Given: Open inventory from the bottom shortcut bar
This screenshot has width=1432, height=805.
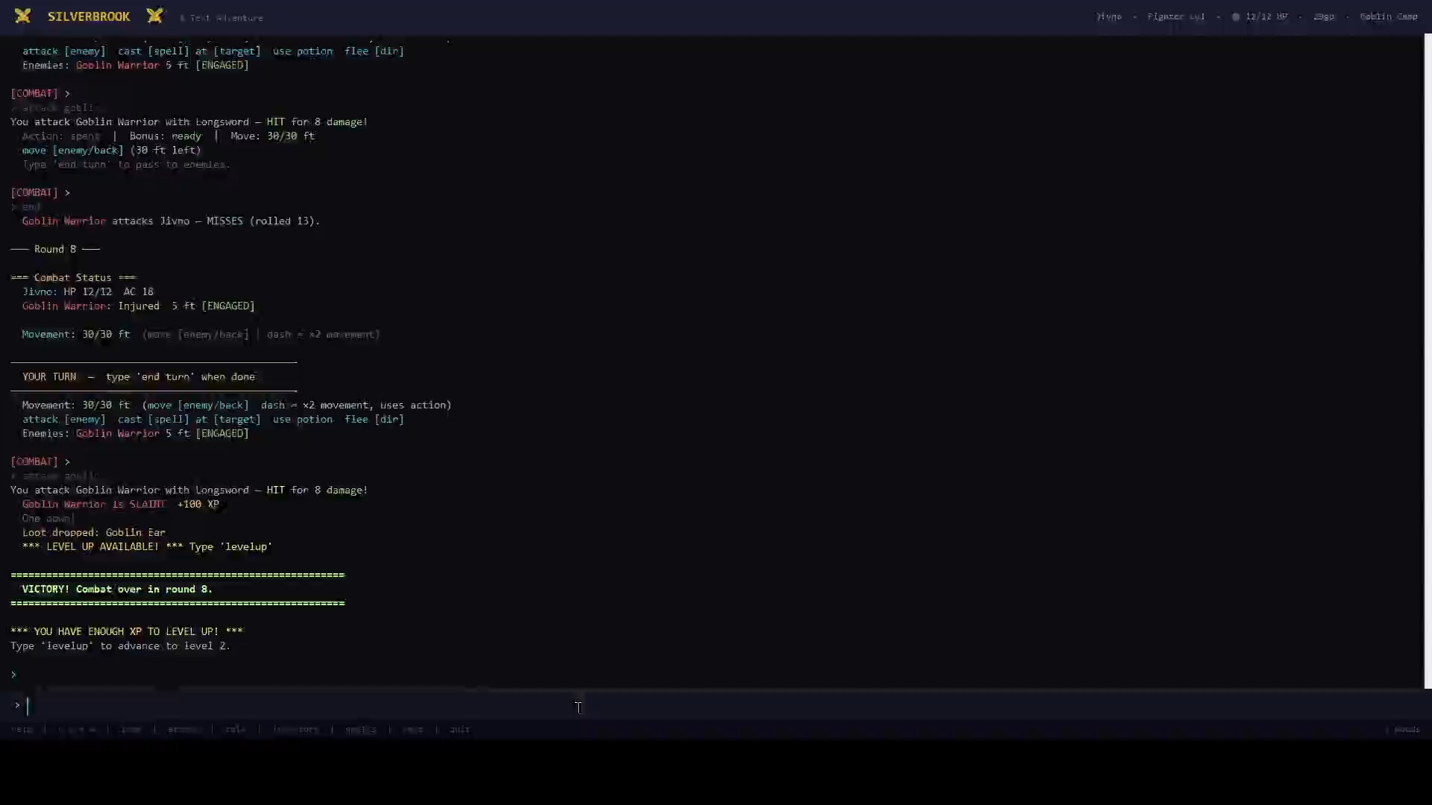Looking at the screenshot, I should (295, 730).
